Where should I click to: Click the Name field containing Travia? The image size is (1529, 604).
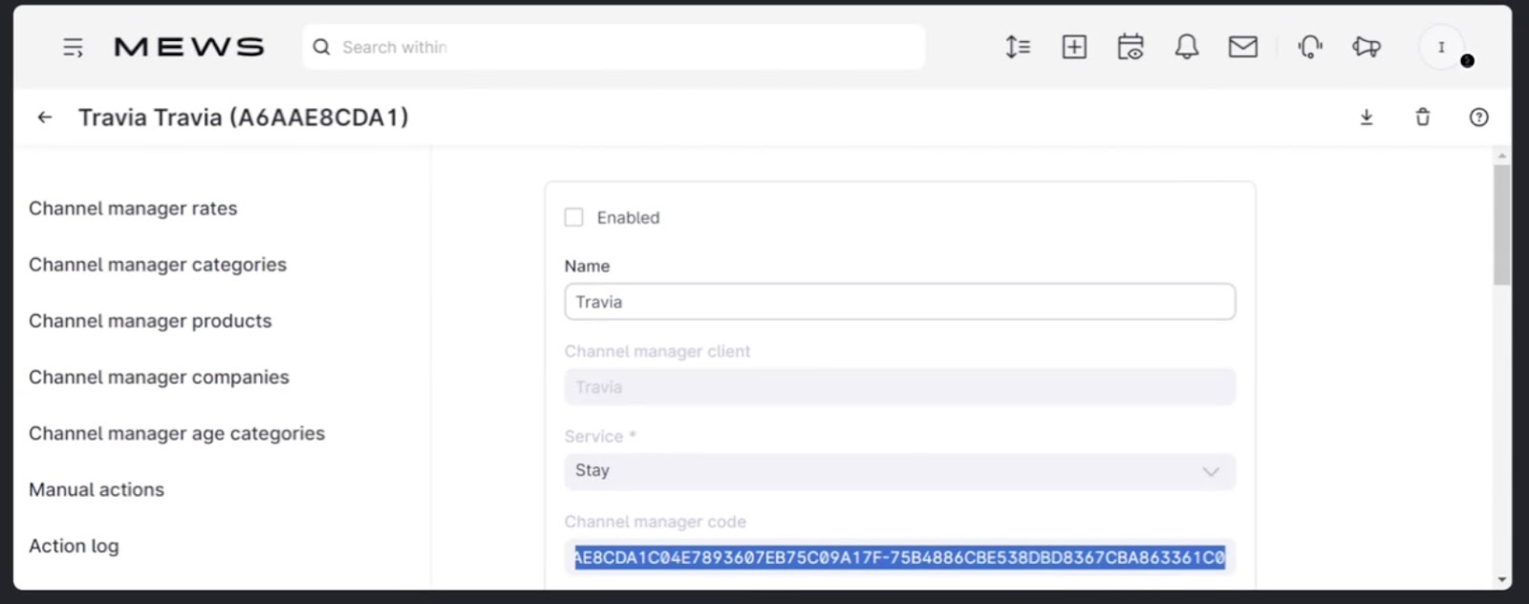point(899,302)
